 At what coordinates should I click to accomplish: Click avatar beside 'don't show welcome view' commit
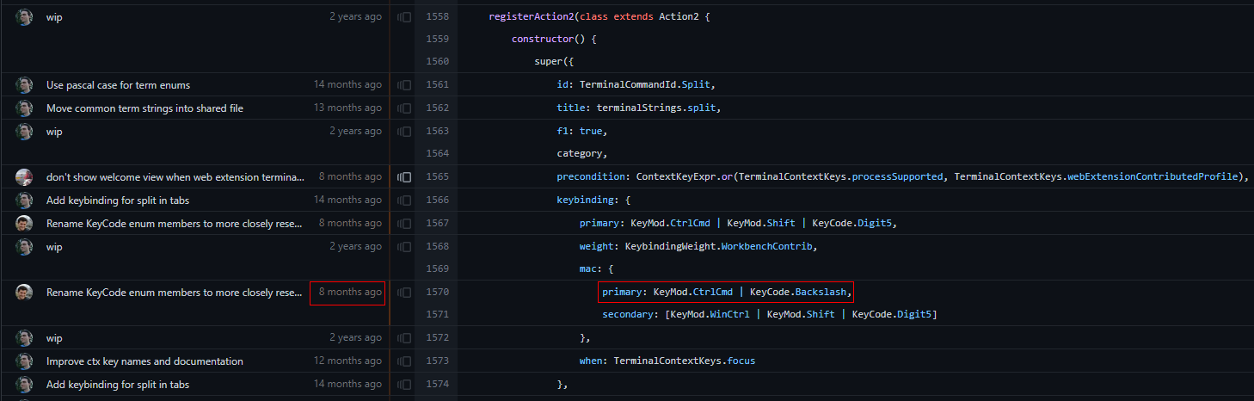tap(24, 177)
